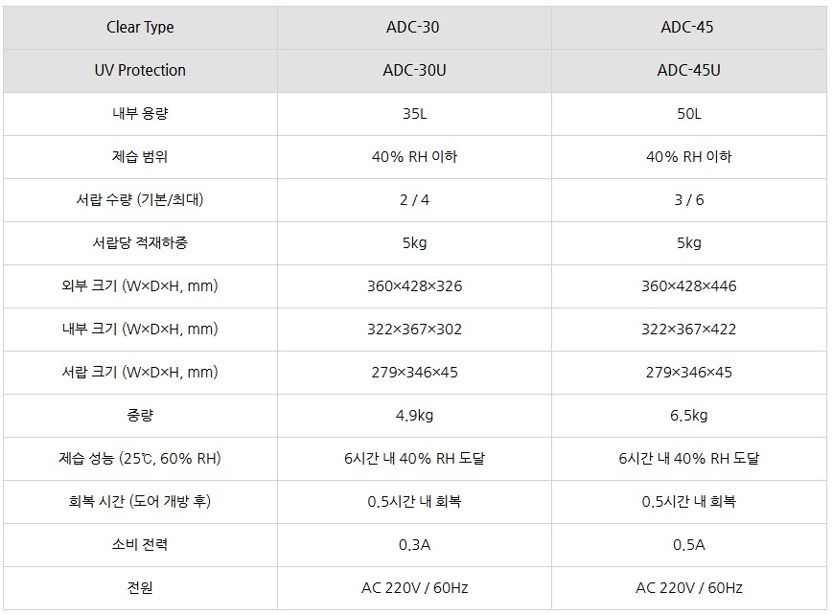Viewport: 833px width, 615px height.
Task: Click the 서랍당 적재하중 row label
Action: [140, 243]
